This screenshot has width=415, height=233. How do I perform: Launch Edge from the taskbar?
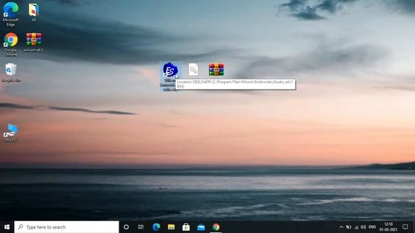click(x=156, y=227)
